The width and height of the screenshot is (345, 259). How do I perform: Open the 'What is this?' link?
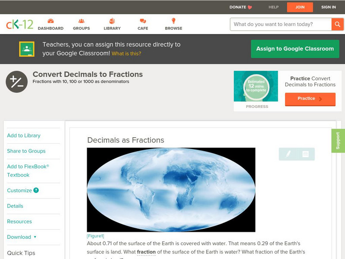pyautogui.click(x=126, y=54)
